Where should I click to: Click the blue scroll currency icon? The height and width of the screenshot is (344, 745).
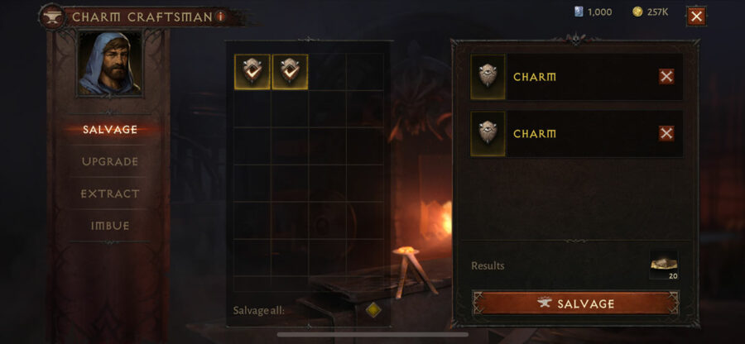click(579, 12)
